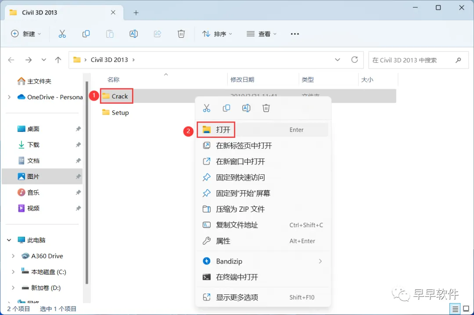Image resolution: width=474 pixels, height=315 pixels.
Task: Choose 在终端中打开
Action: pyautogui.click(x=262, y=277)
